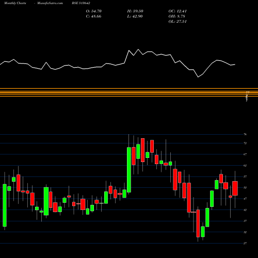Click the 47 price axis label
258x258 pixels.
(x=245, y=199)
